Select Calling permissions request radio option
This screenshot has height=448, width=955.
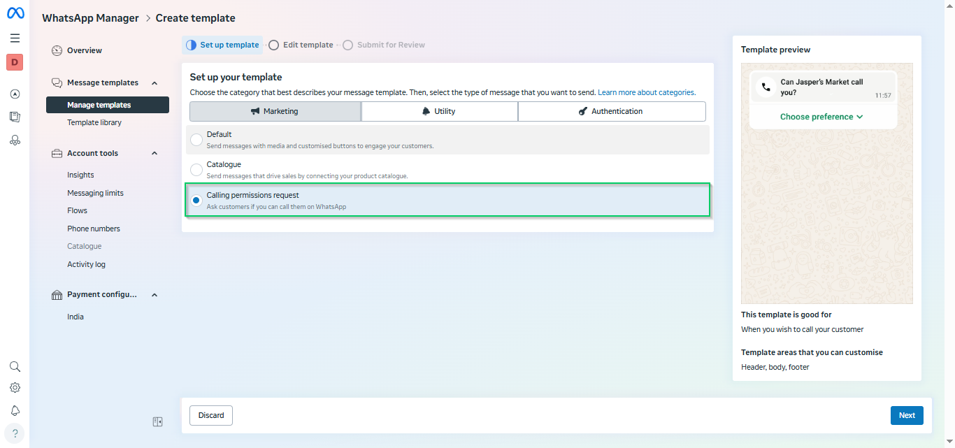(x=196, y=201)
